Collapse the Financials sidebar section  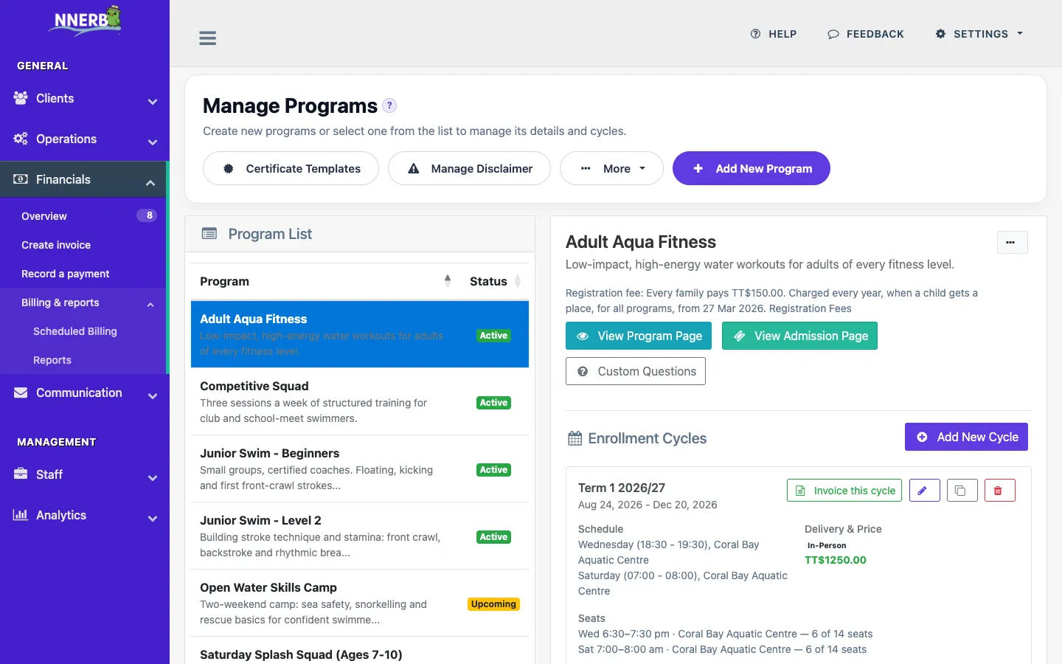coord(85,179)
